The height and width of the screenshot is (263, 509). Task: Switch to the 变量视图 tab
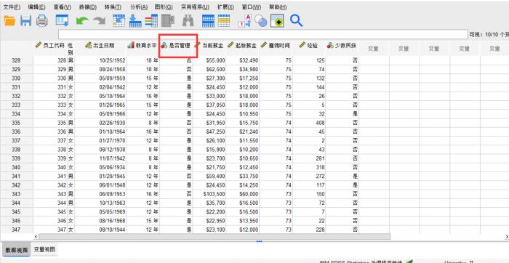(45, 250)
